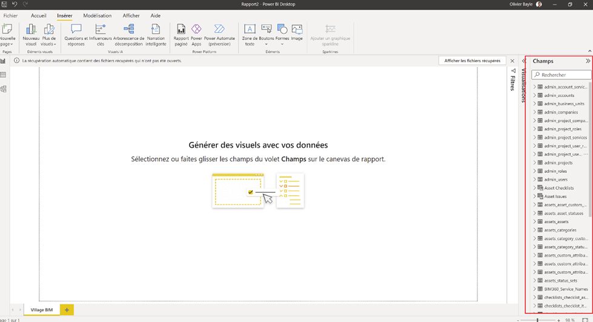Viewport: 593px width, 322px height.
Task: Expand admin_project_services table
Action: pos(535,137)
